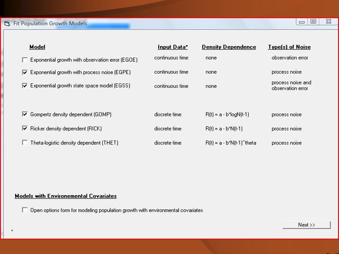Click the 'Fit Population Growth Models' window title
The height and width of the screenshot is (254, 339).
tap(50, 23)
